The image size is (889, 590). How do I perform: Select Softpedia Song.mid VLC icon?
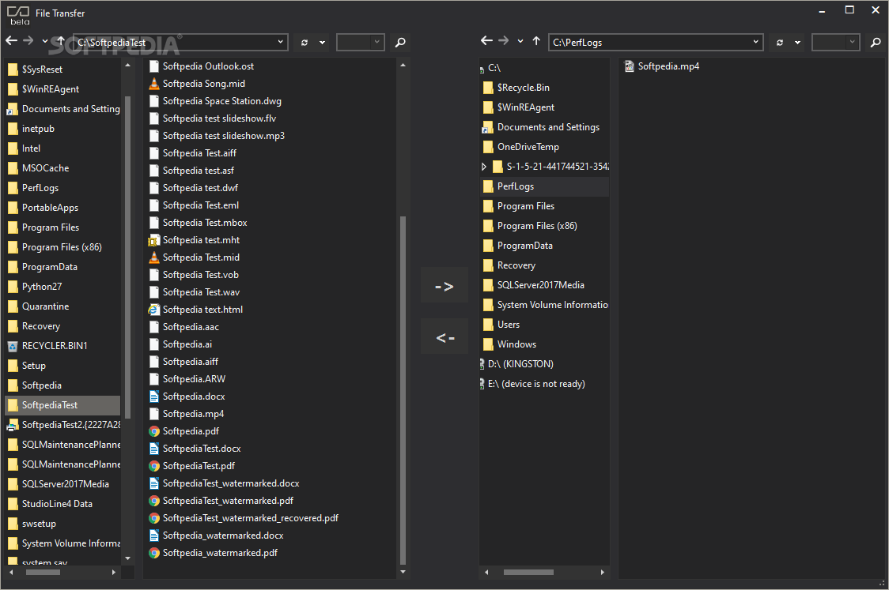coord(153,84)
